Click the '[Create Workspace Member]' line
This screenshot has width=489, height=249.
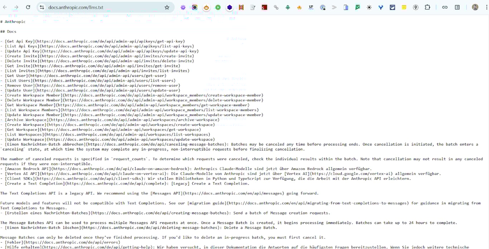pyautogui.click(x=132, y=95)
